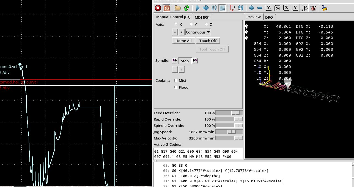Switch to Y front view
This screenshot has height=187, width=354.
295,8
